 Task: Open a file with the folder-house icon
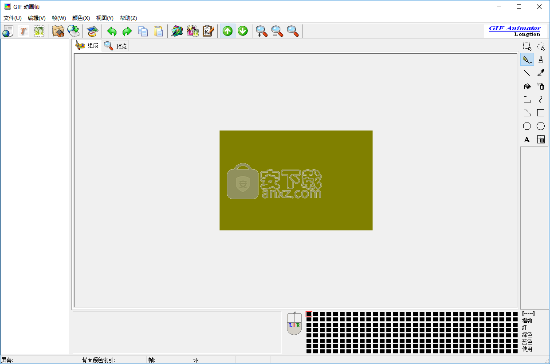click(x=58, y=31)
